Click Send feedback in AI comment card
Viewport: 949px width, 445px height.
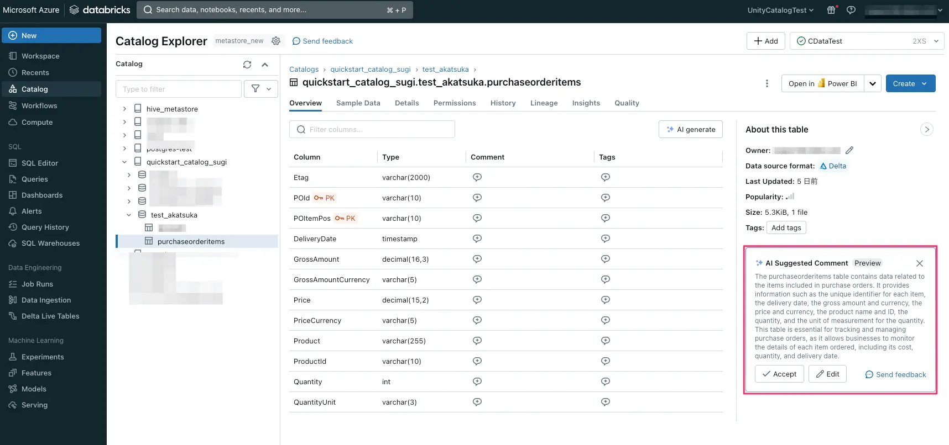[895, 374]
